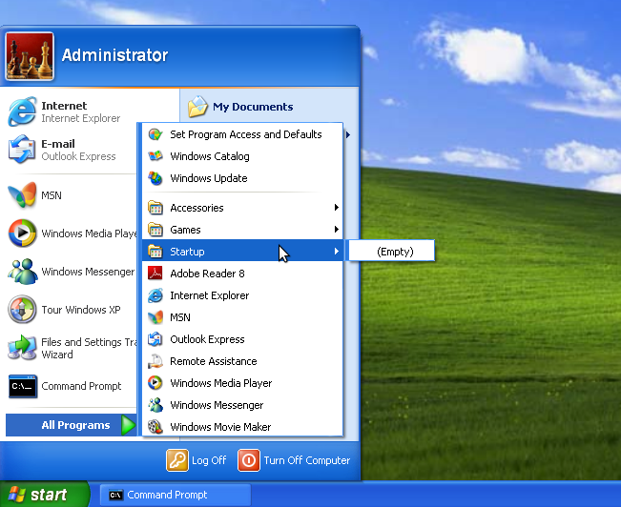Click the Windows Catalog icon
The height and width of the screenshot is (507, 621).
coord(155,156)
